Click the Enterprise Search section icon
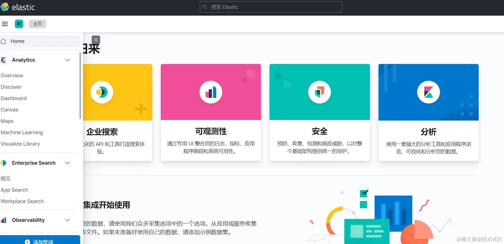504x244 pixels. (x=3, y=163)
